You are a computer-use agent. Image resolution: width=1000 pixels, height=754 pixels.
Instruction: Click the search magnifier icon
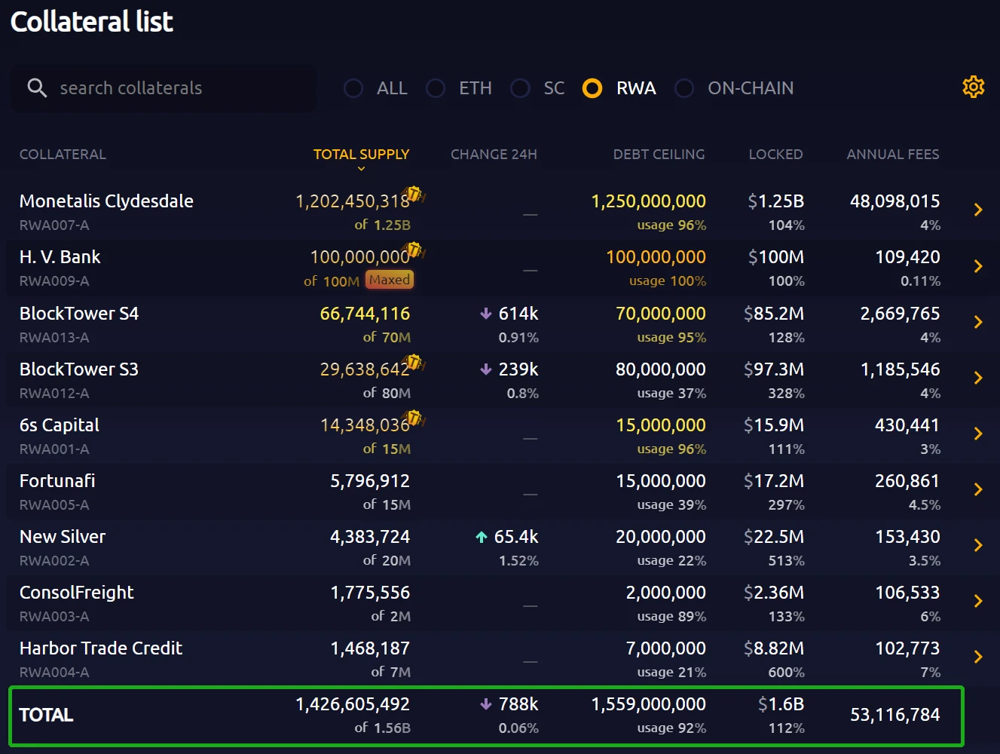point(37,87)
